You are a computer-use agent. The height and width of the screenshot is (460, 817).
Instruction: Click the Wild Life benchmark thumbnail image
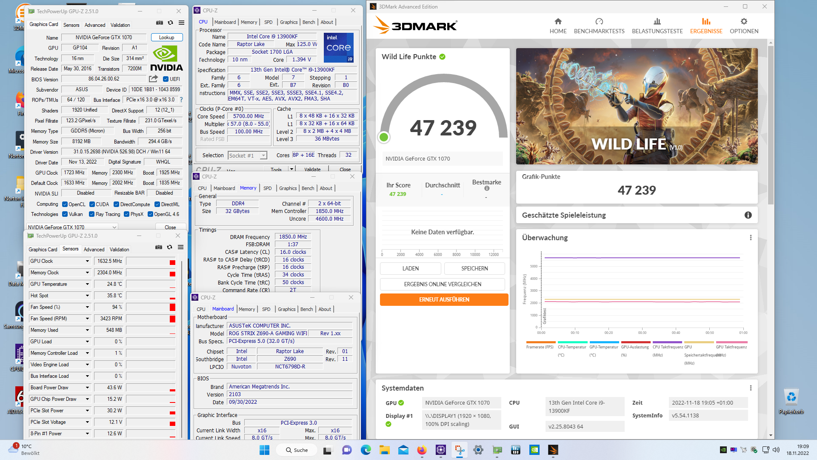click(x=637, y=106)
